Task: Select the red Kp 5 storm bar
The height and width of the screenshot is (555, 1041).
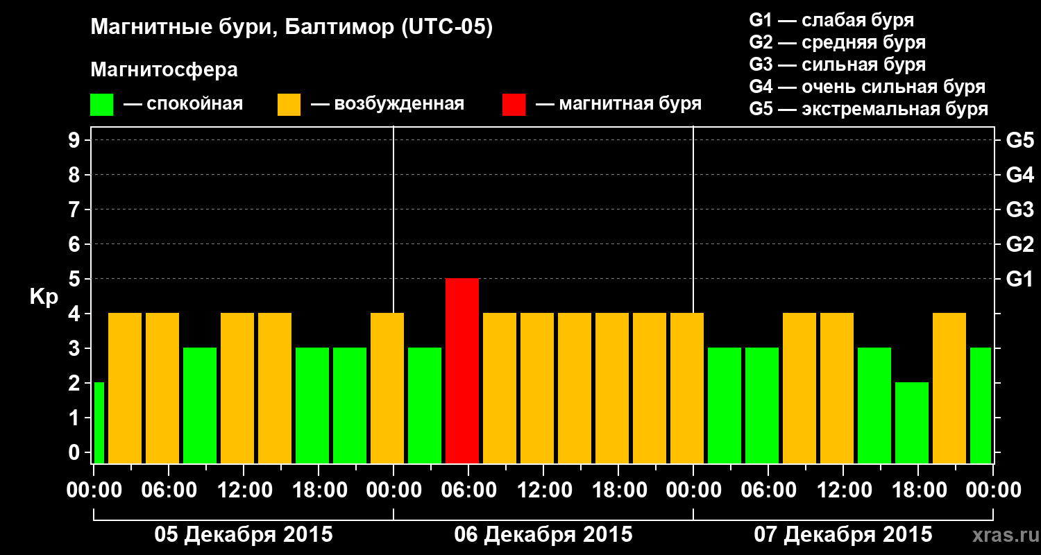Action: click(462, 371)
